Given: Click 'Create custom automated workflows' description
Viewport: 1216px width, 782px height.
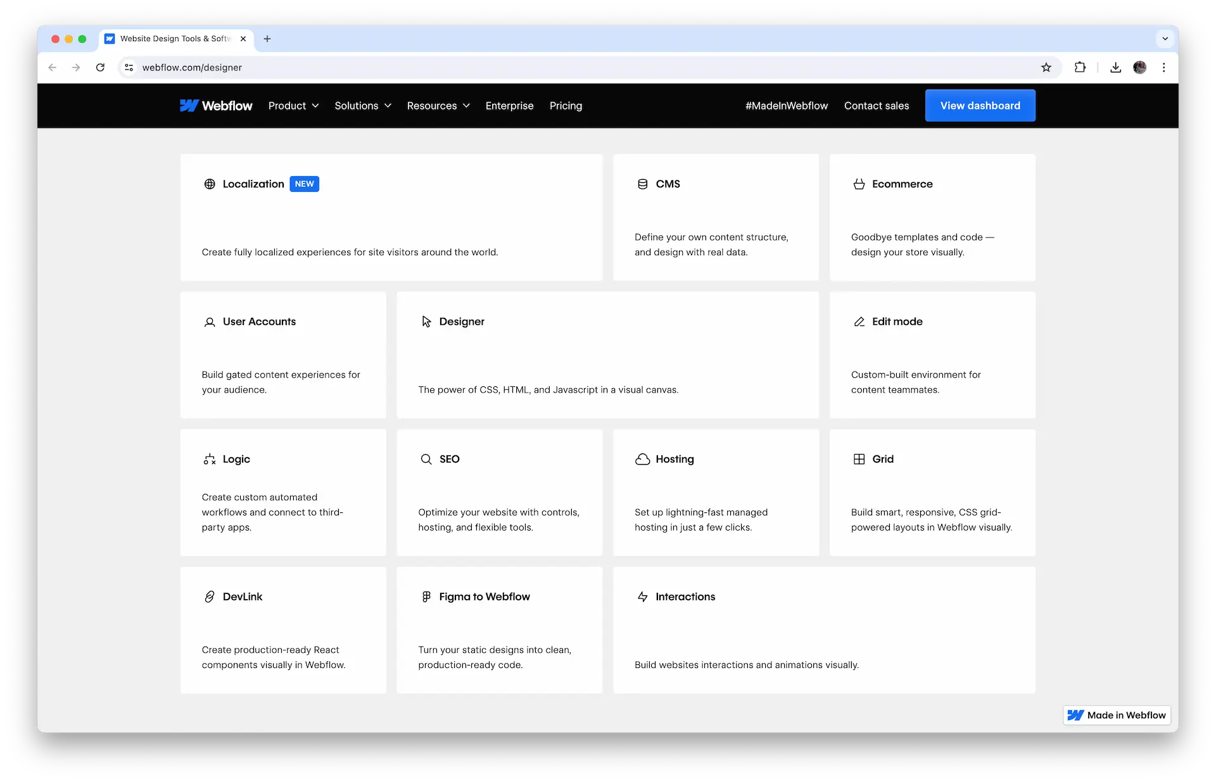Looking at the screenshot, I should (x=272, y=512).
